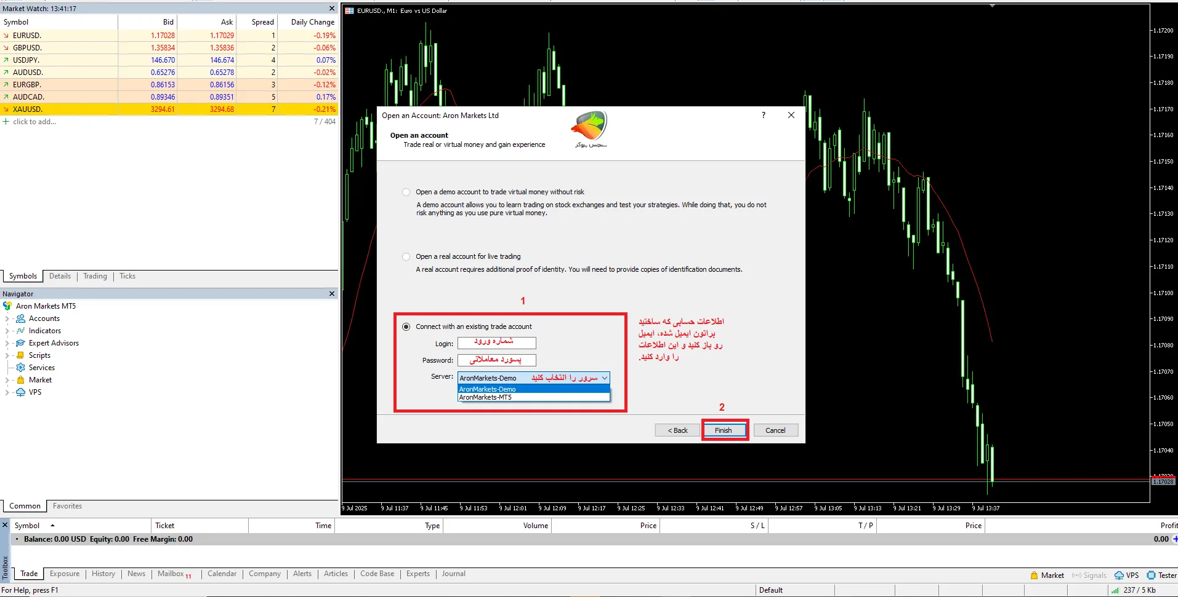Screen dimensions: 1178x597
Task: Choose AronMarkets-MT5 from server list
Action: (x=486, y=398)
